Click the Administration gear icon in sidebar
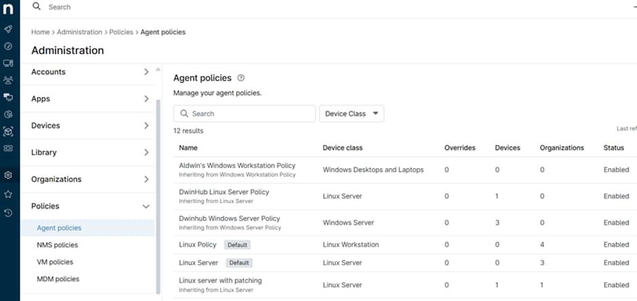 tap(8, 175)
